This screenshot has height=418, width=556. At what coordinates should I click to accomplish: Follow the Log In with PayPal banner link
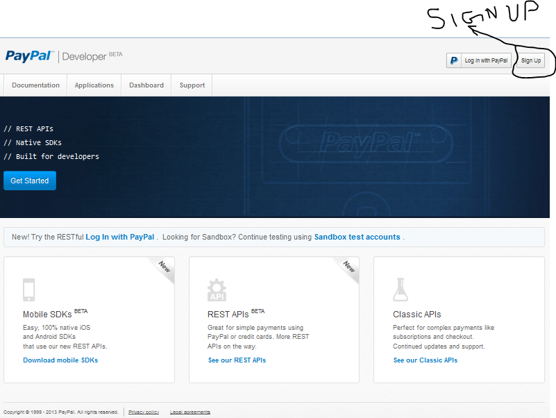coord(120,237)
